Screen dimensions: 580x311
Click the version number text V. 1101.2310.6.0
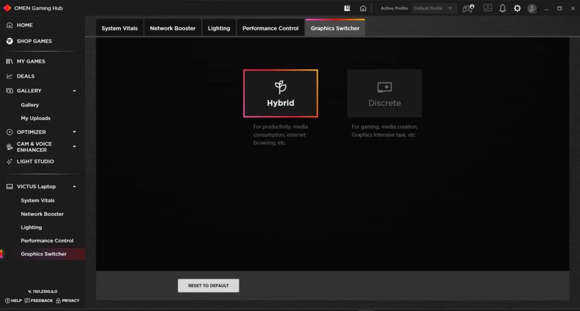click(42, 291)
